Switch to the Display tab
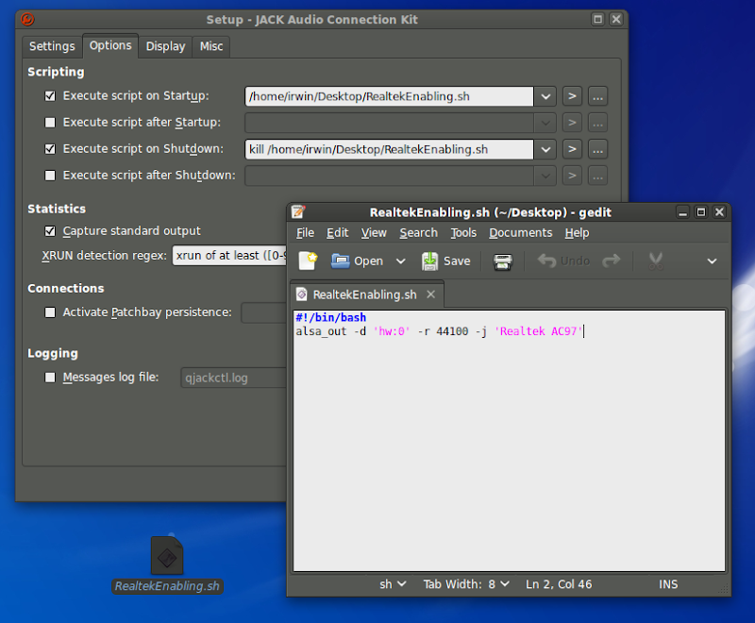Image resolution: width=755 pixels, height=623 pixels. [x=166, y=46]
